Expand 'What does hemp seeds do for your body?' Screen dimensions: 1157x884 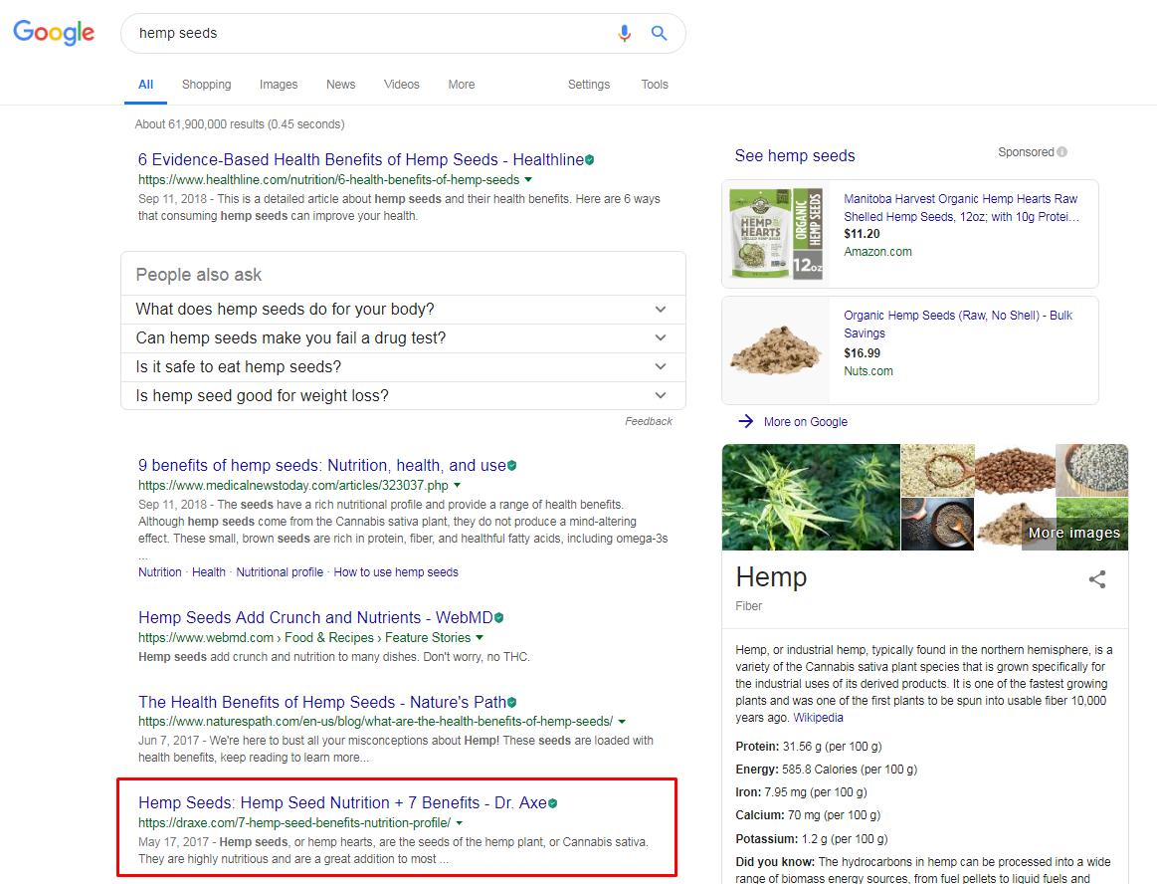(x=403, y=309)
